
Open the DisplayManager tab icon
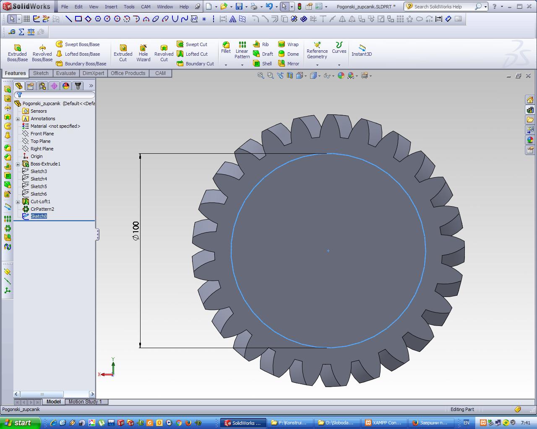point(66,85)
